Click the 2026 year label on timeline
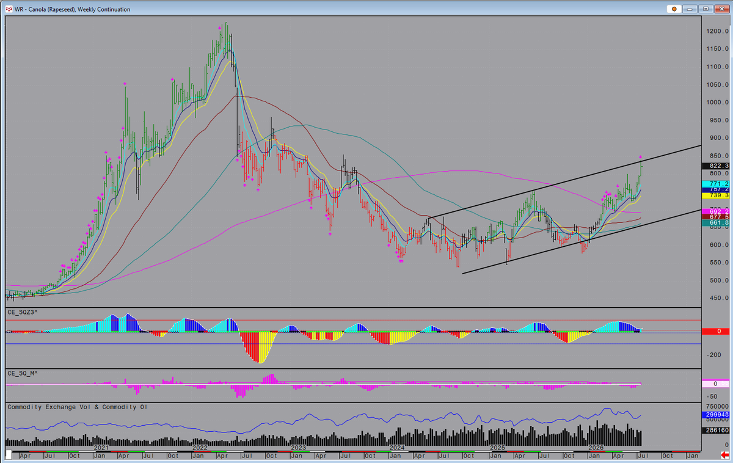Image resolution: width=733 pixels, height=463 pixels. (x=596, y=448)
